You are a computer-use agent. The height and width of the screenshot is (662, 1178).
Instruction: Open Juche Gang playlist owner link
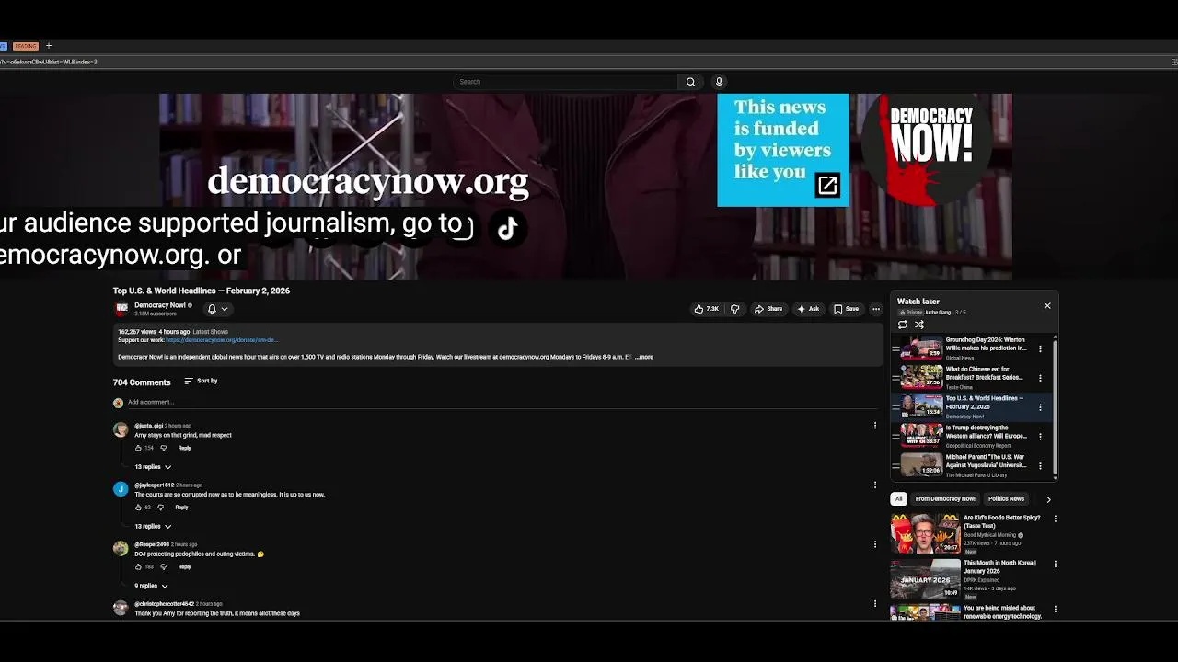point(938,313)
